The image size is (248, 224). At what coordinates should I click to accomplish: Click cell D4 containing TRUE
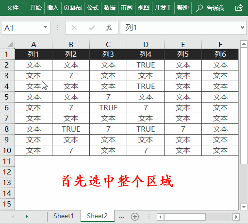pos(146,86)
